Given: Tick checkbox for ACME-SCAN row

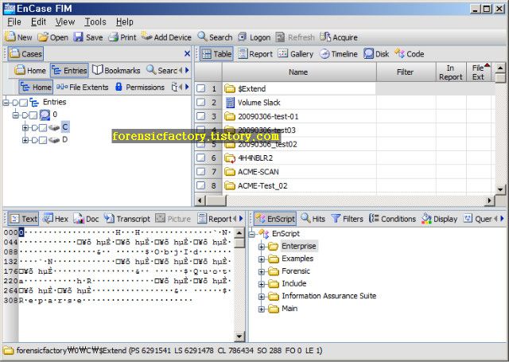Looking at the screenshot, I should click(x=201, y=172).
